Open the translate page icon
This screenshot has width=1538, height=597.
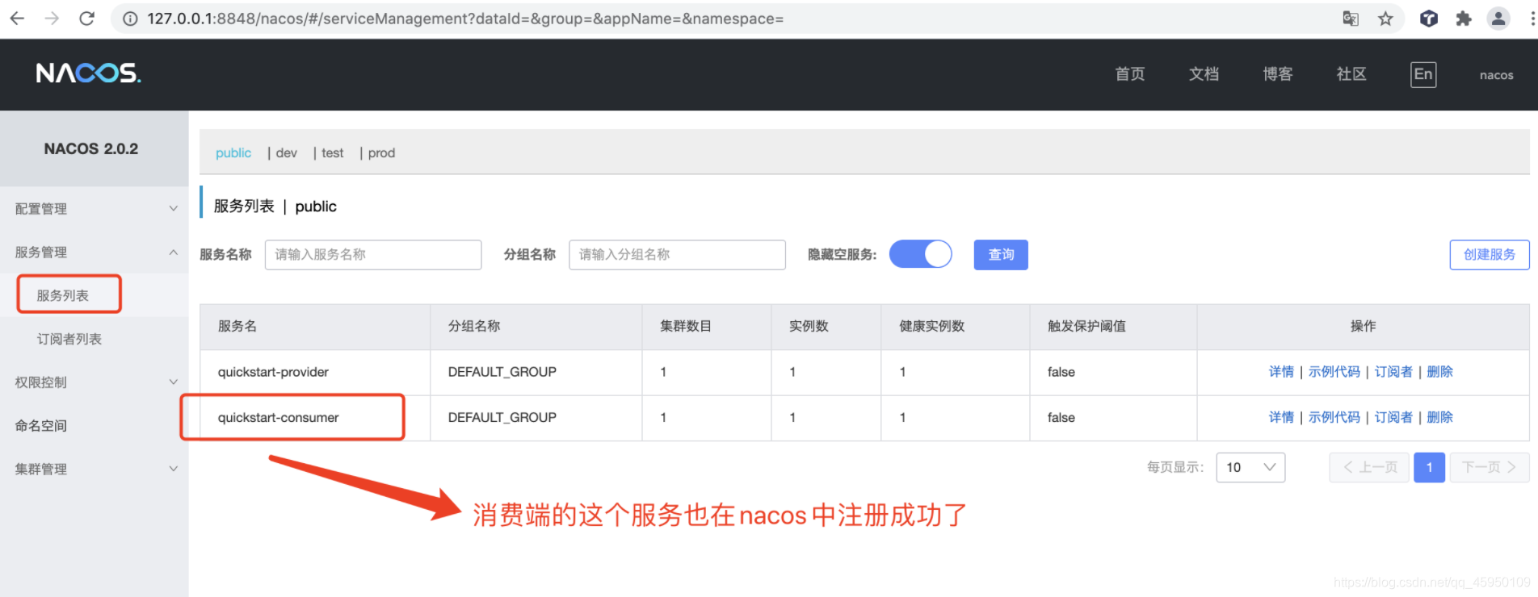[1350, 19]
